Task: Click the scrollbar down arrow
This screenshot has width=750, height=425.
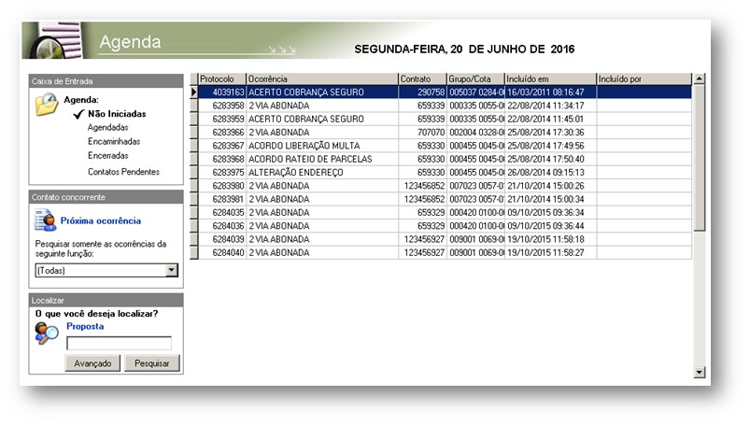Action: (700, 372)
